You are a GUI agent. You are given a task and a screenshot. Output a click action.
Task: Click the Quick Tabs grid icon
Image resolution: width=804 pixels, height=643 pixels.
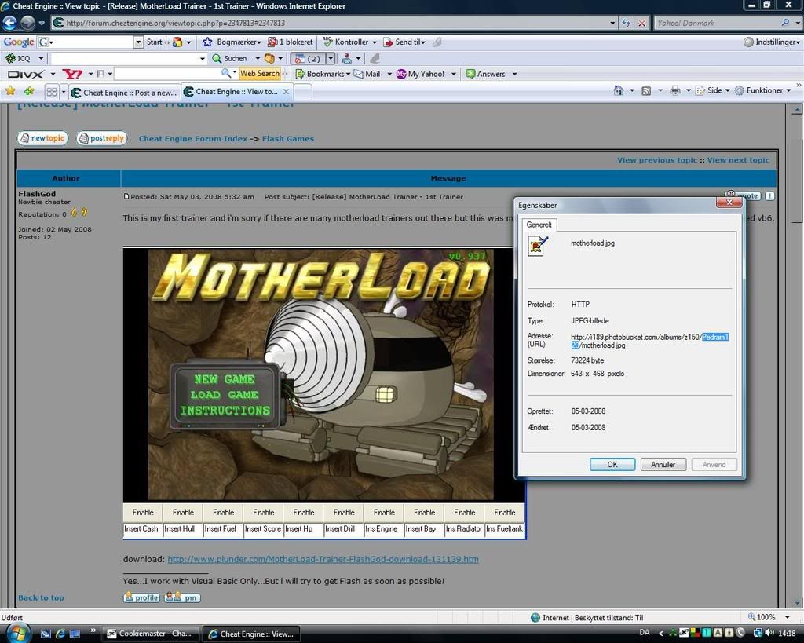(52, 92)
